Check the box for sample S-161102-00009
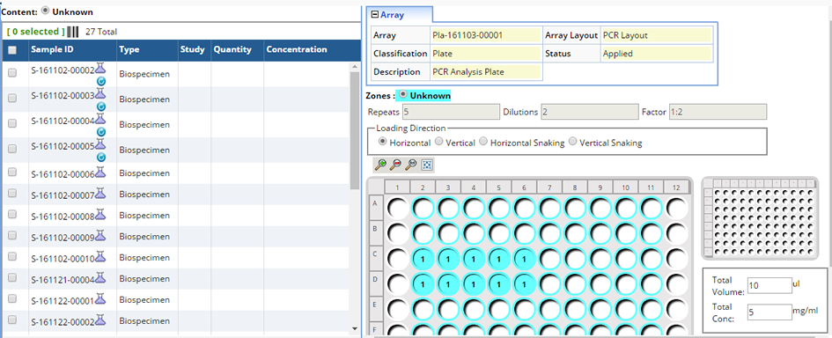Viewport: 832px width, 338px height. (12, 235)
